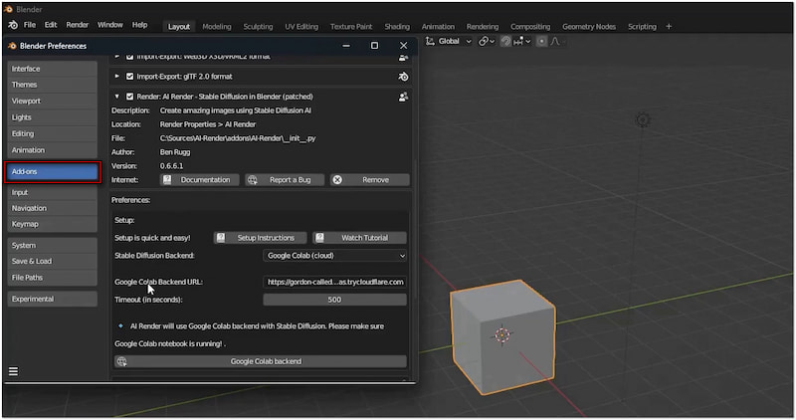Screen dimensions: 796x420
Task: Open the Save & Load preferences section
Action: (53, 261)
